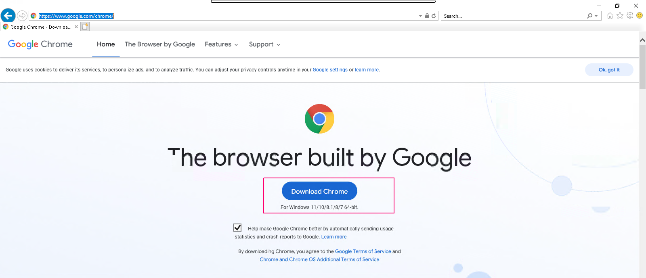Click the smiley feedback icon

640,15
